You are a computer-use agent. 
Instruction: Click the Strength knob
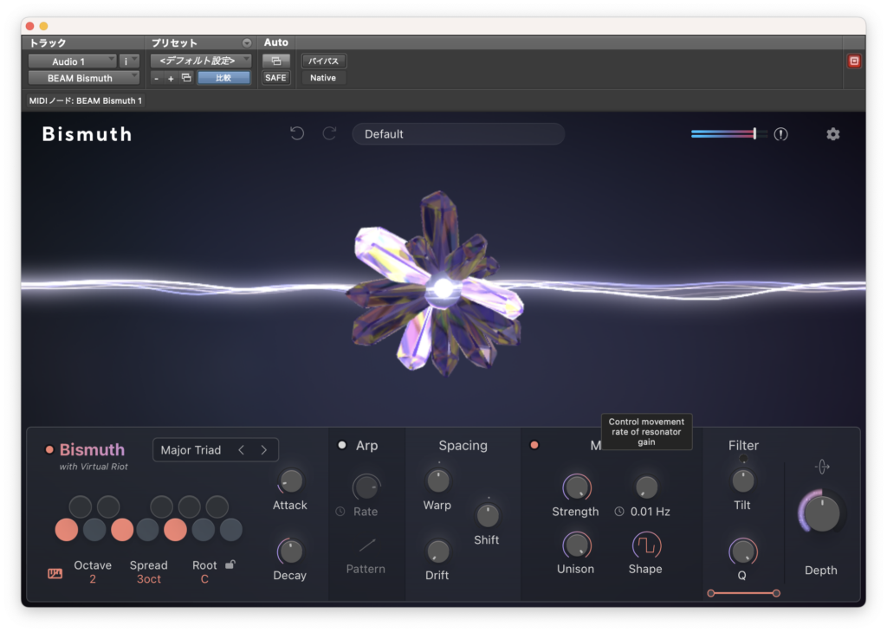[576, 487]
